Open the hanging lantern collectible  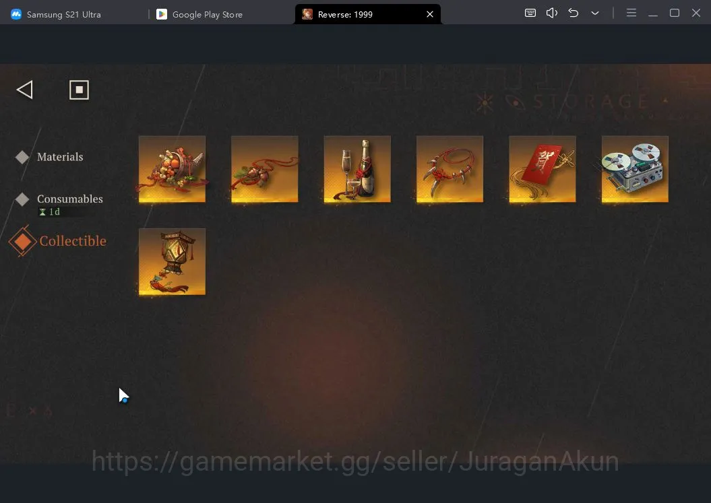(x=172, y=261)
